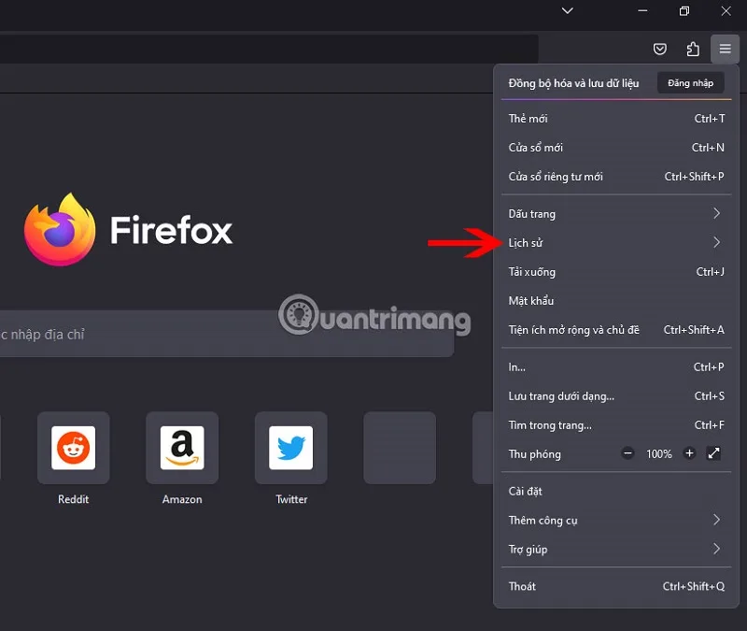Choose Thoát to quit Firefox

point(616,586)
